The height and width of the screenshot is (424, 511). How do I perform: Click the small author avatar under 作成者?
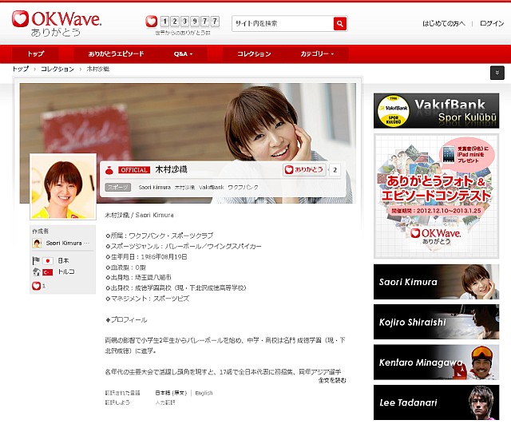tap(37, 243)
